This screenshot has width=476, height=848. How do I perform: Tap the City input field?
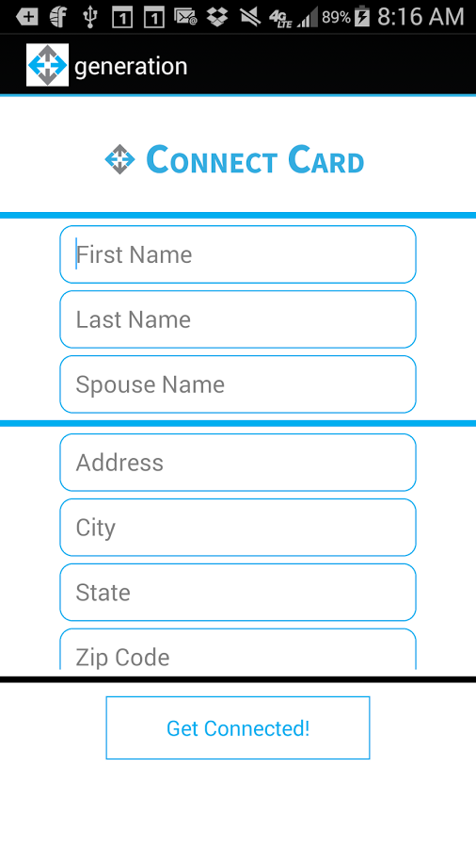coord(238,528)
